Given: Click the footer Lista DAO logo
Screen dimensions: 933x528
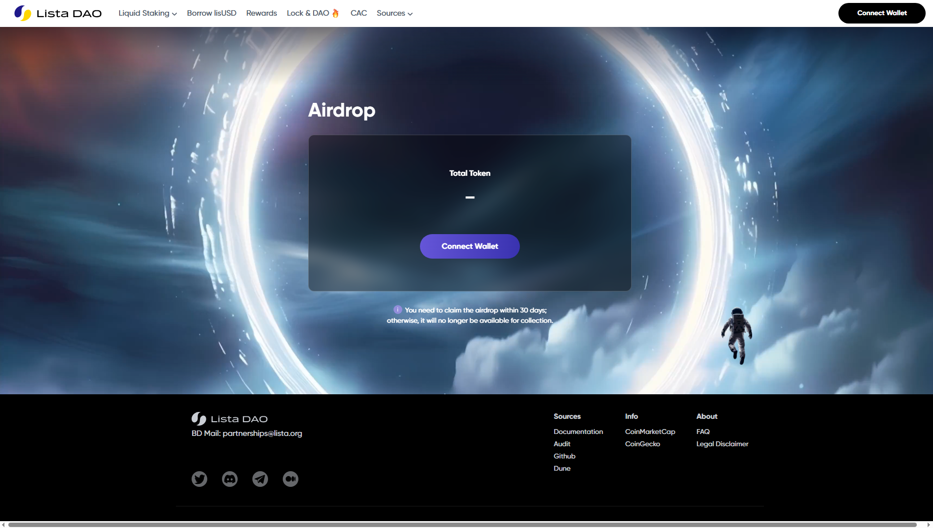Looking at the screenshot, I should 229,419.
